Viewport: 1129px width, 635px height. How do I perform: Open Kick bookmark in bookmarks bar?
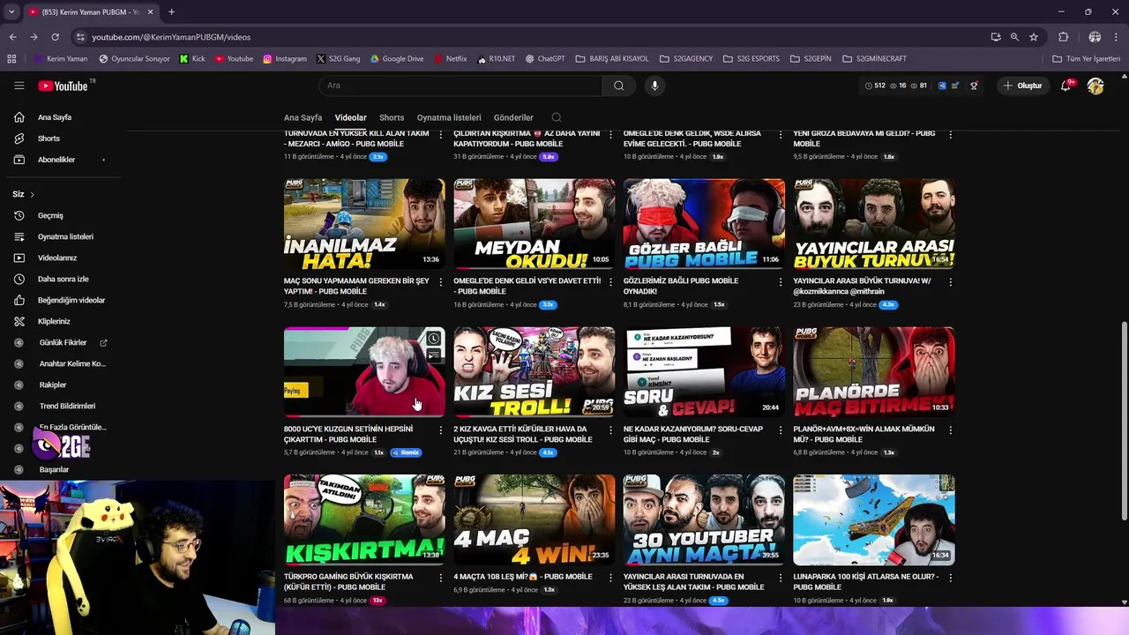click(x=191, y=59)
